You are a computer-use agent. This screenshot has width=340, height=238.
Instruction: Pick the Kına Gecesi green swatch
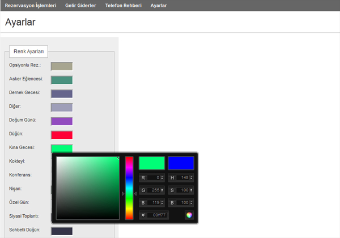coord(62,148)
